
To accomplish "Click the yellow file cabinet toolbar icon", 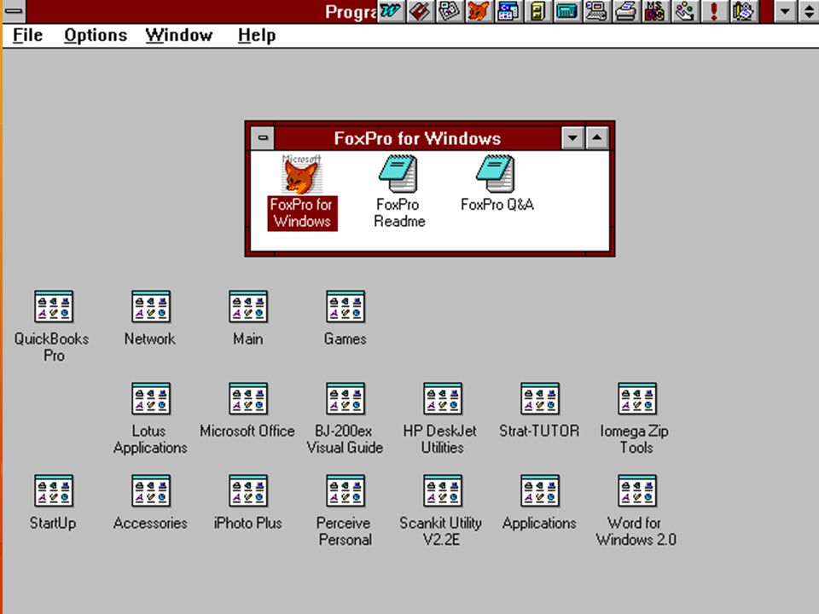I will (537, 11).
